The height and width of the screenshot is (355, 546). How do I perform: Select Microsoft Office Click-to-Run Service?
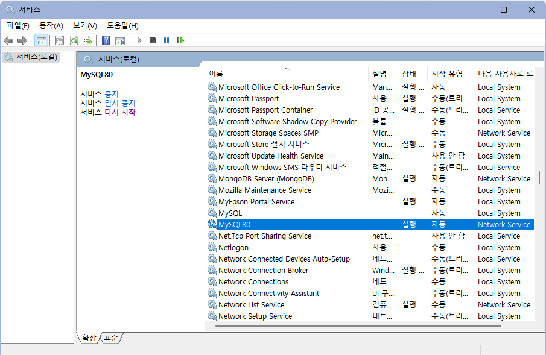[x=370, y=87]
